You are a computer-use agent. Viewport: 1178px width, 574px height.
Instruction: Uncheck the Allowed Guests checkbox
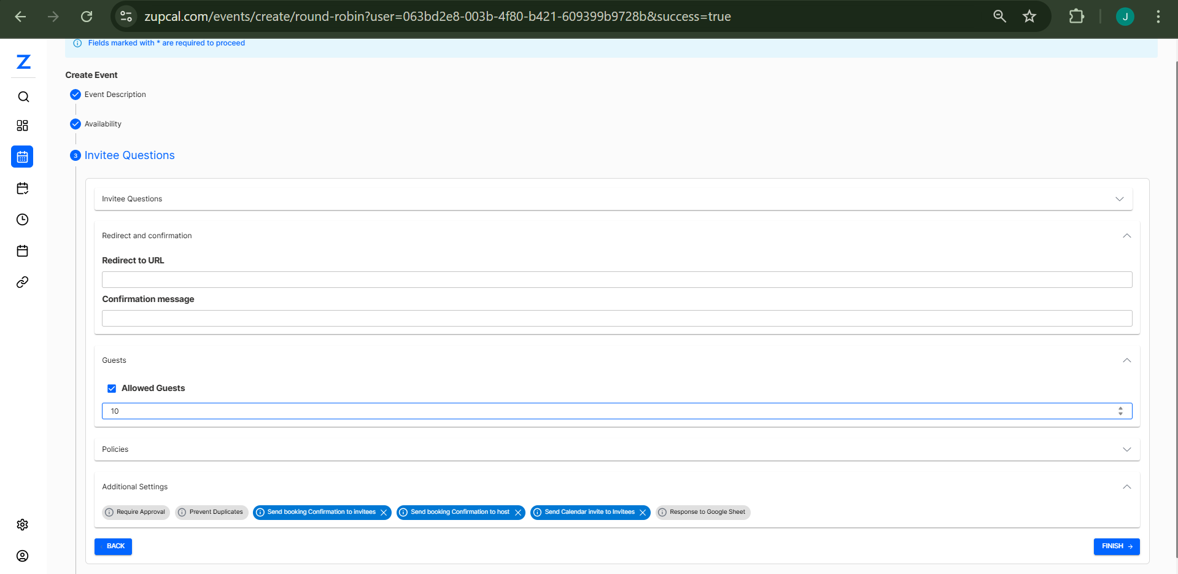112,389
